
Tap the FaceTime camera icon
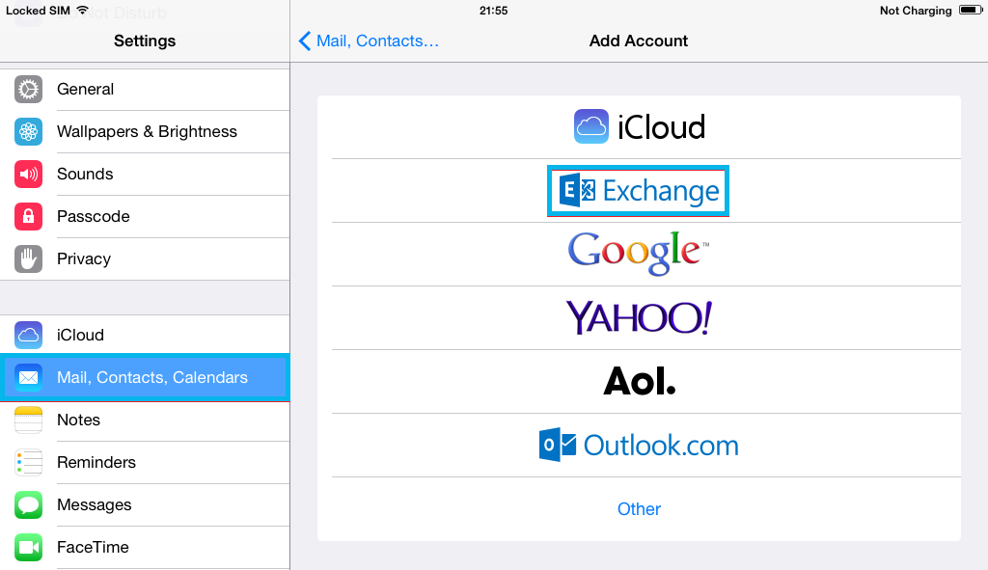28,547
